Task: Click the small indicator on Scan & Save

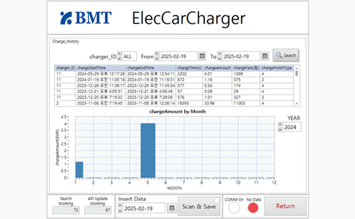Action: [216, 200]
